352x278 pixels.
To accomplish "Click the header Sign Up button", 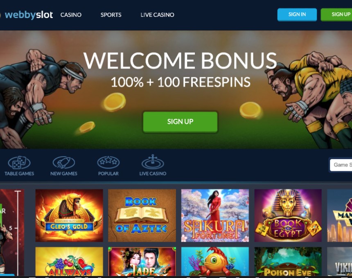I will [336, 15].
